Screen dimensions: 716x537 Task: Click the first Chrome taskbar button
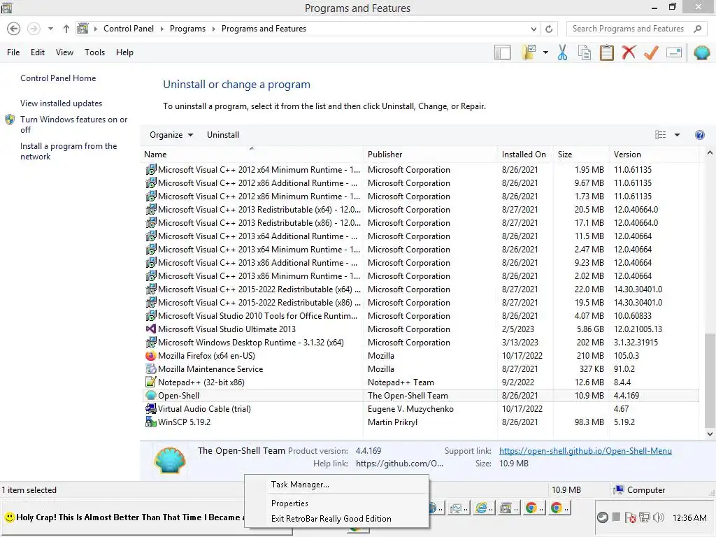(534, 508)
